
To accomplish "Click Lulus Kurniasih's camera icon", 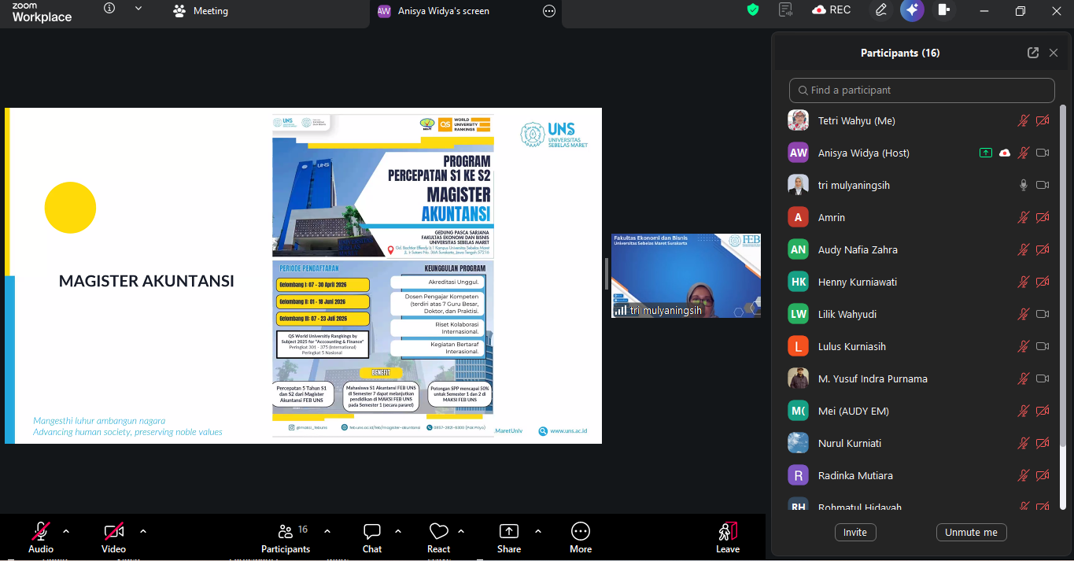I will point(1043,346).
